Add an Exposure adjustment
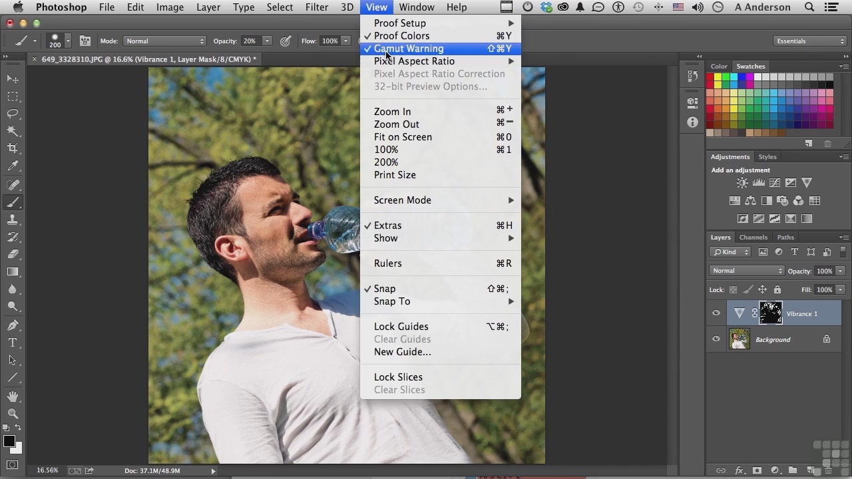Viewport: 852px width, 479px height. (x=791, y=183)
